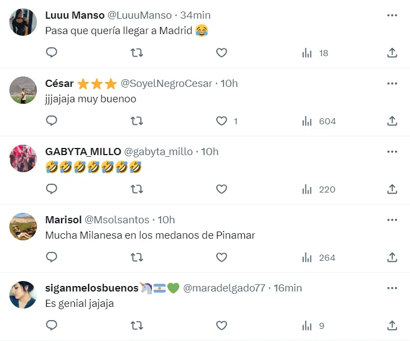This screenshot has width=410, height=341.
Task: Reply to siganmelosbuenos' 'Es genial' tweet
Action: click(x=52, y=326)
